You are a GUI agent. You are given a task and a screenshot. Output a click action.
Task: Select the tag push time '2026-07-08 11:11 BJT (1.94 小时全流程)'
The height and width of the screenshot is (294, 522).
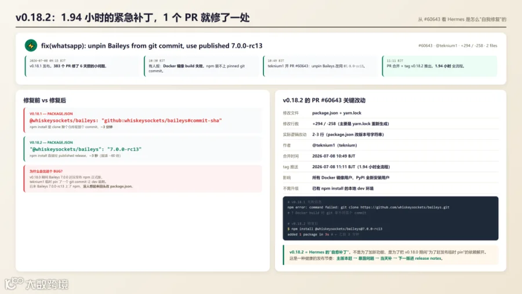pos(351,167)
